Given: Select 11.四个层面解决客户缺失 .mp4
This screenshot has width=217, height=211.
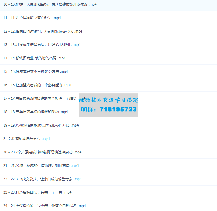Looking at the screenshot, I should (x=32, y=18).
